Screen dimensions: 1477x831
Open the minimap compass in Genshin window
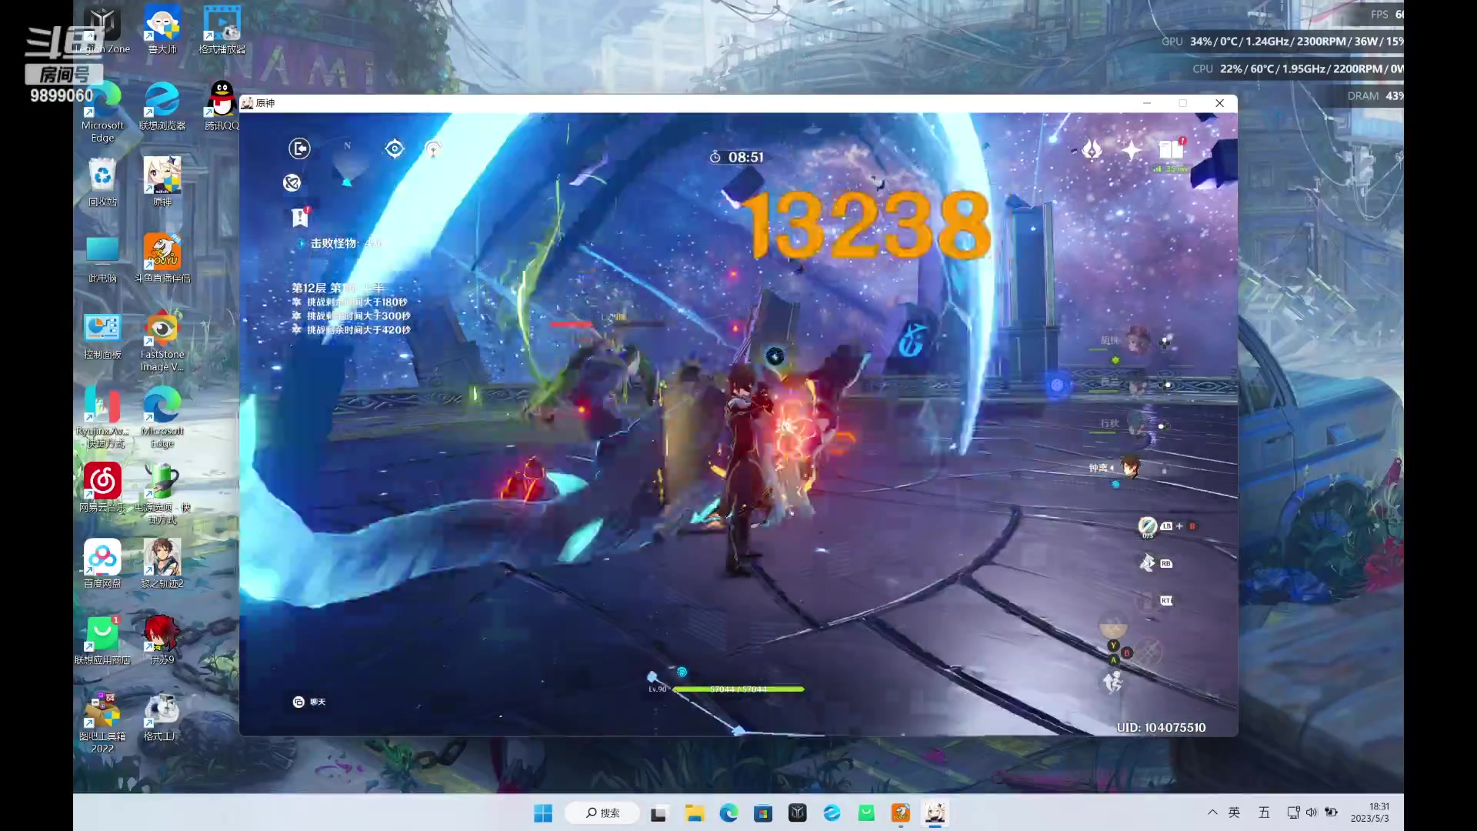348,165
